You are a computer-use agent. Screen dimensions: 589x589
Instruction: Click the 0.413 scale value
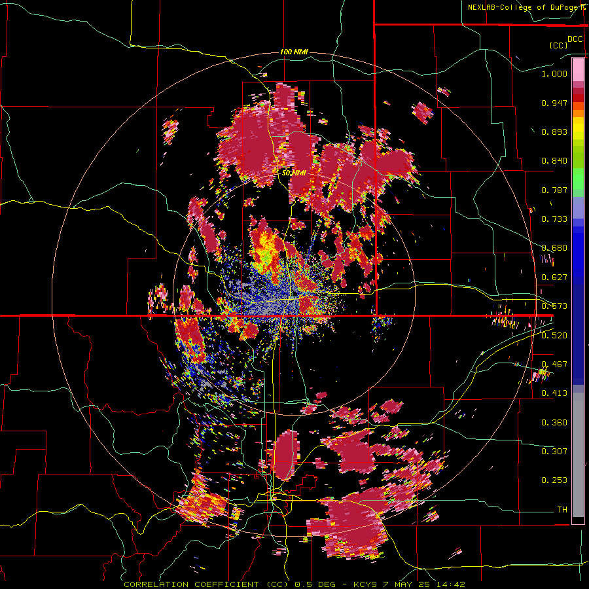pos(554,393)
